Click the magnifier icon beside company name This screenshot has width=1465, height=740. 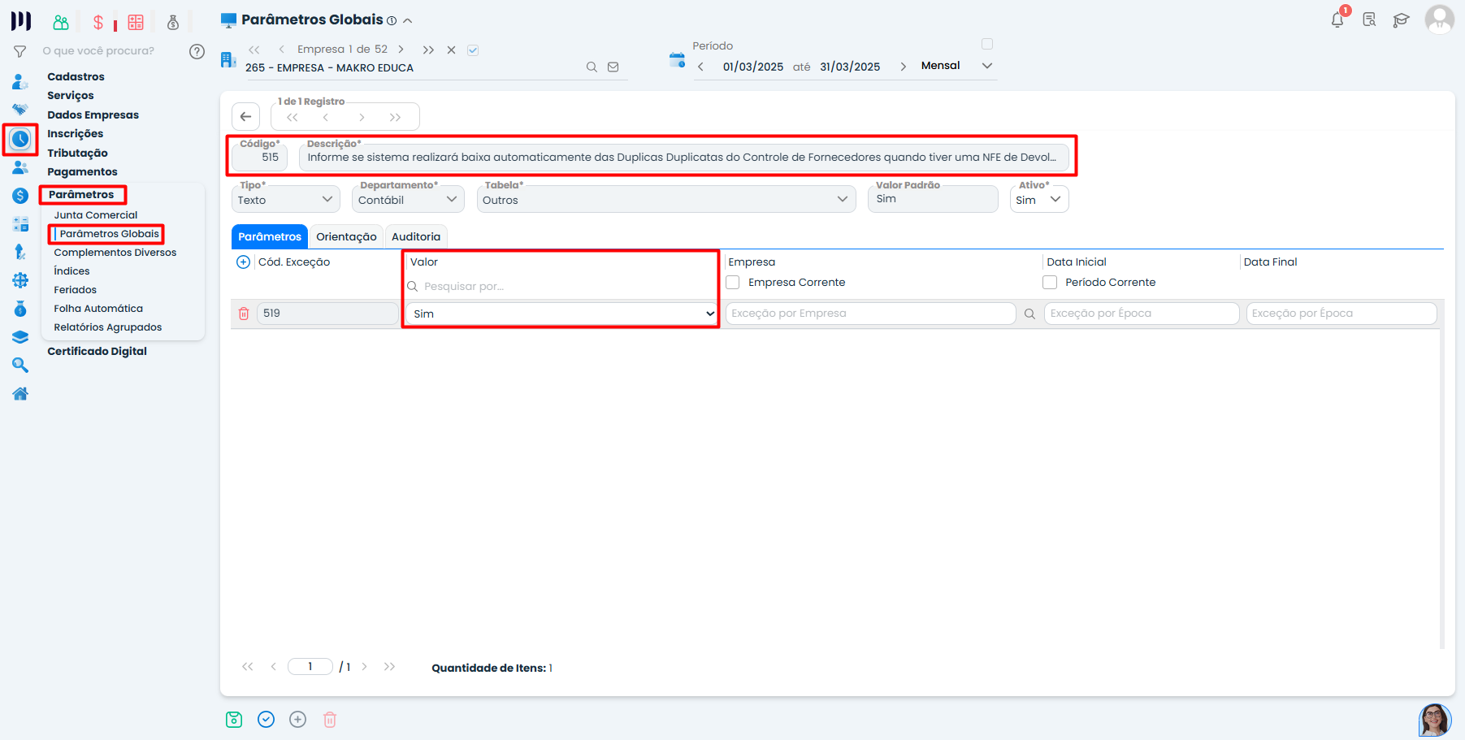592,67
